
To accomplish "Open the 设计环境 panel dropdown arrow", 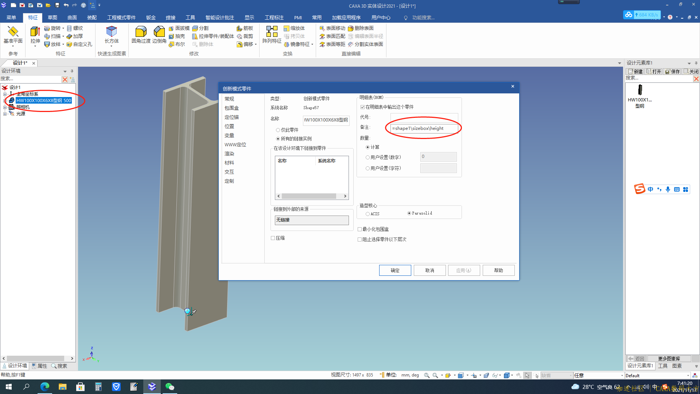I will click(x=65, y=71).
